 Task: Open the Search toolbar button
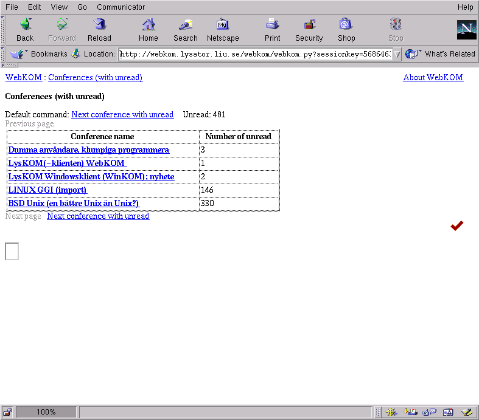click(x=185, y=29)
